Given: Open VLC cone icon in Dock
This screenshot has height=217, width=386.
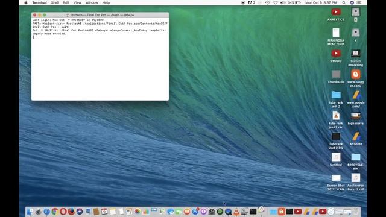Looking at the screenshot, I should click(x=236, y=212).
